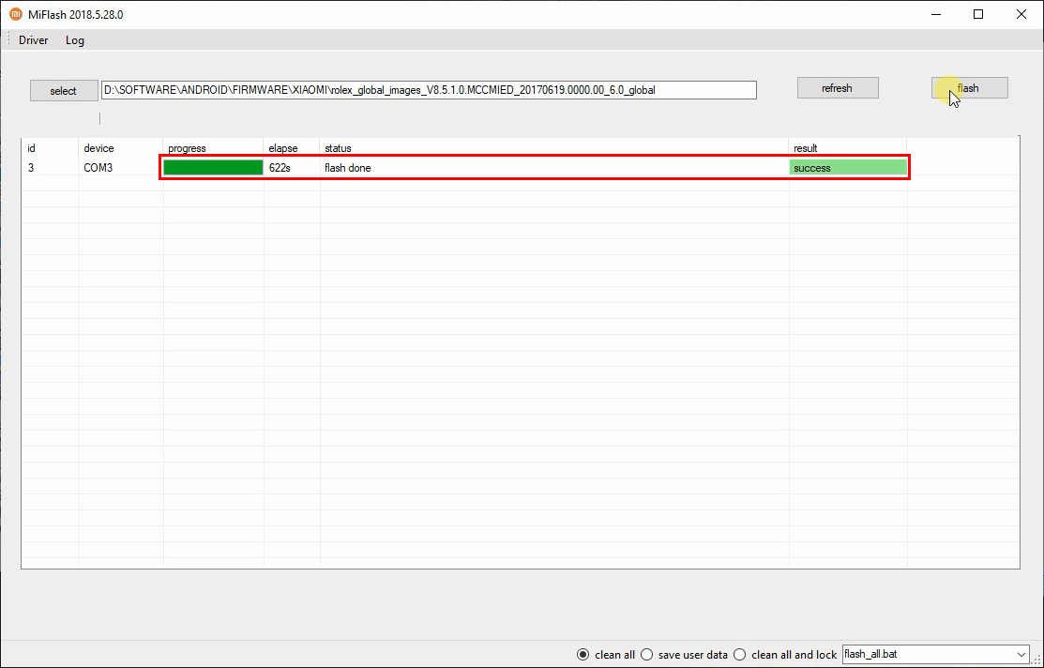Image resolution: width=1044 pixels, height=668 pixels.
Task: Select the COM3 device cell
Action: click(98, 168)
